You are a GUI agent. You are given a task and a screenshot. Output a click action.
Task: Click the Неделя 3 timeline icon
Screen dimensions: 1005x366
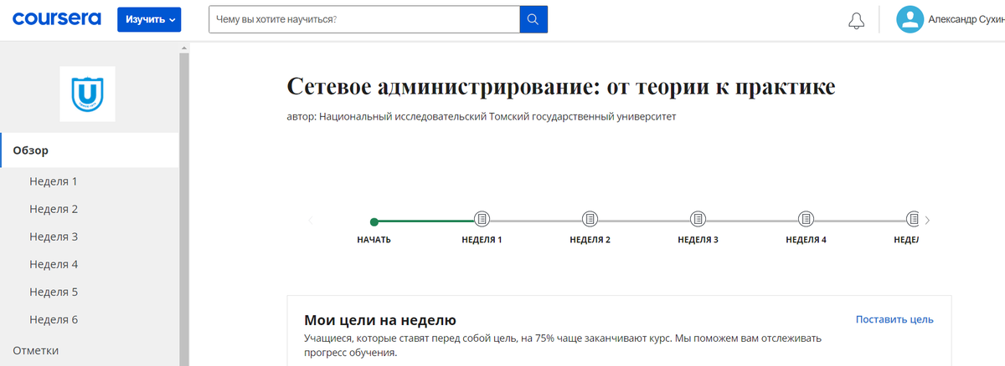(x=698, y=219)
